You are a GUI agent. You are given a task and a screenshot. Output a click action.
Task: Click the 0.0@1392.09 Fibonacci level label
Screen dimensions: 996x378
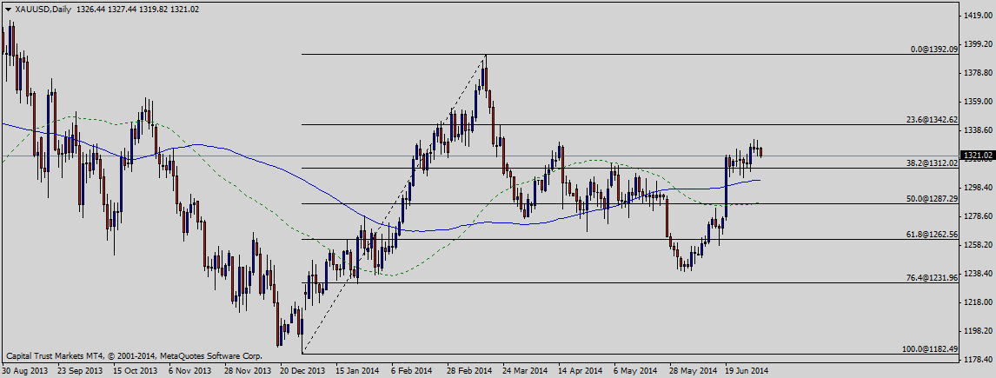(x=933, y=50)
